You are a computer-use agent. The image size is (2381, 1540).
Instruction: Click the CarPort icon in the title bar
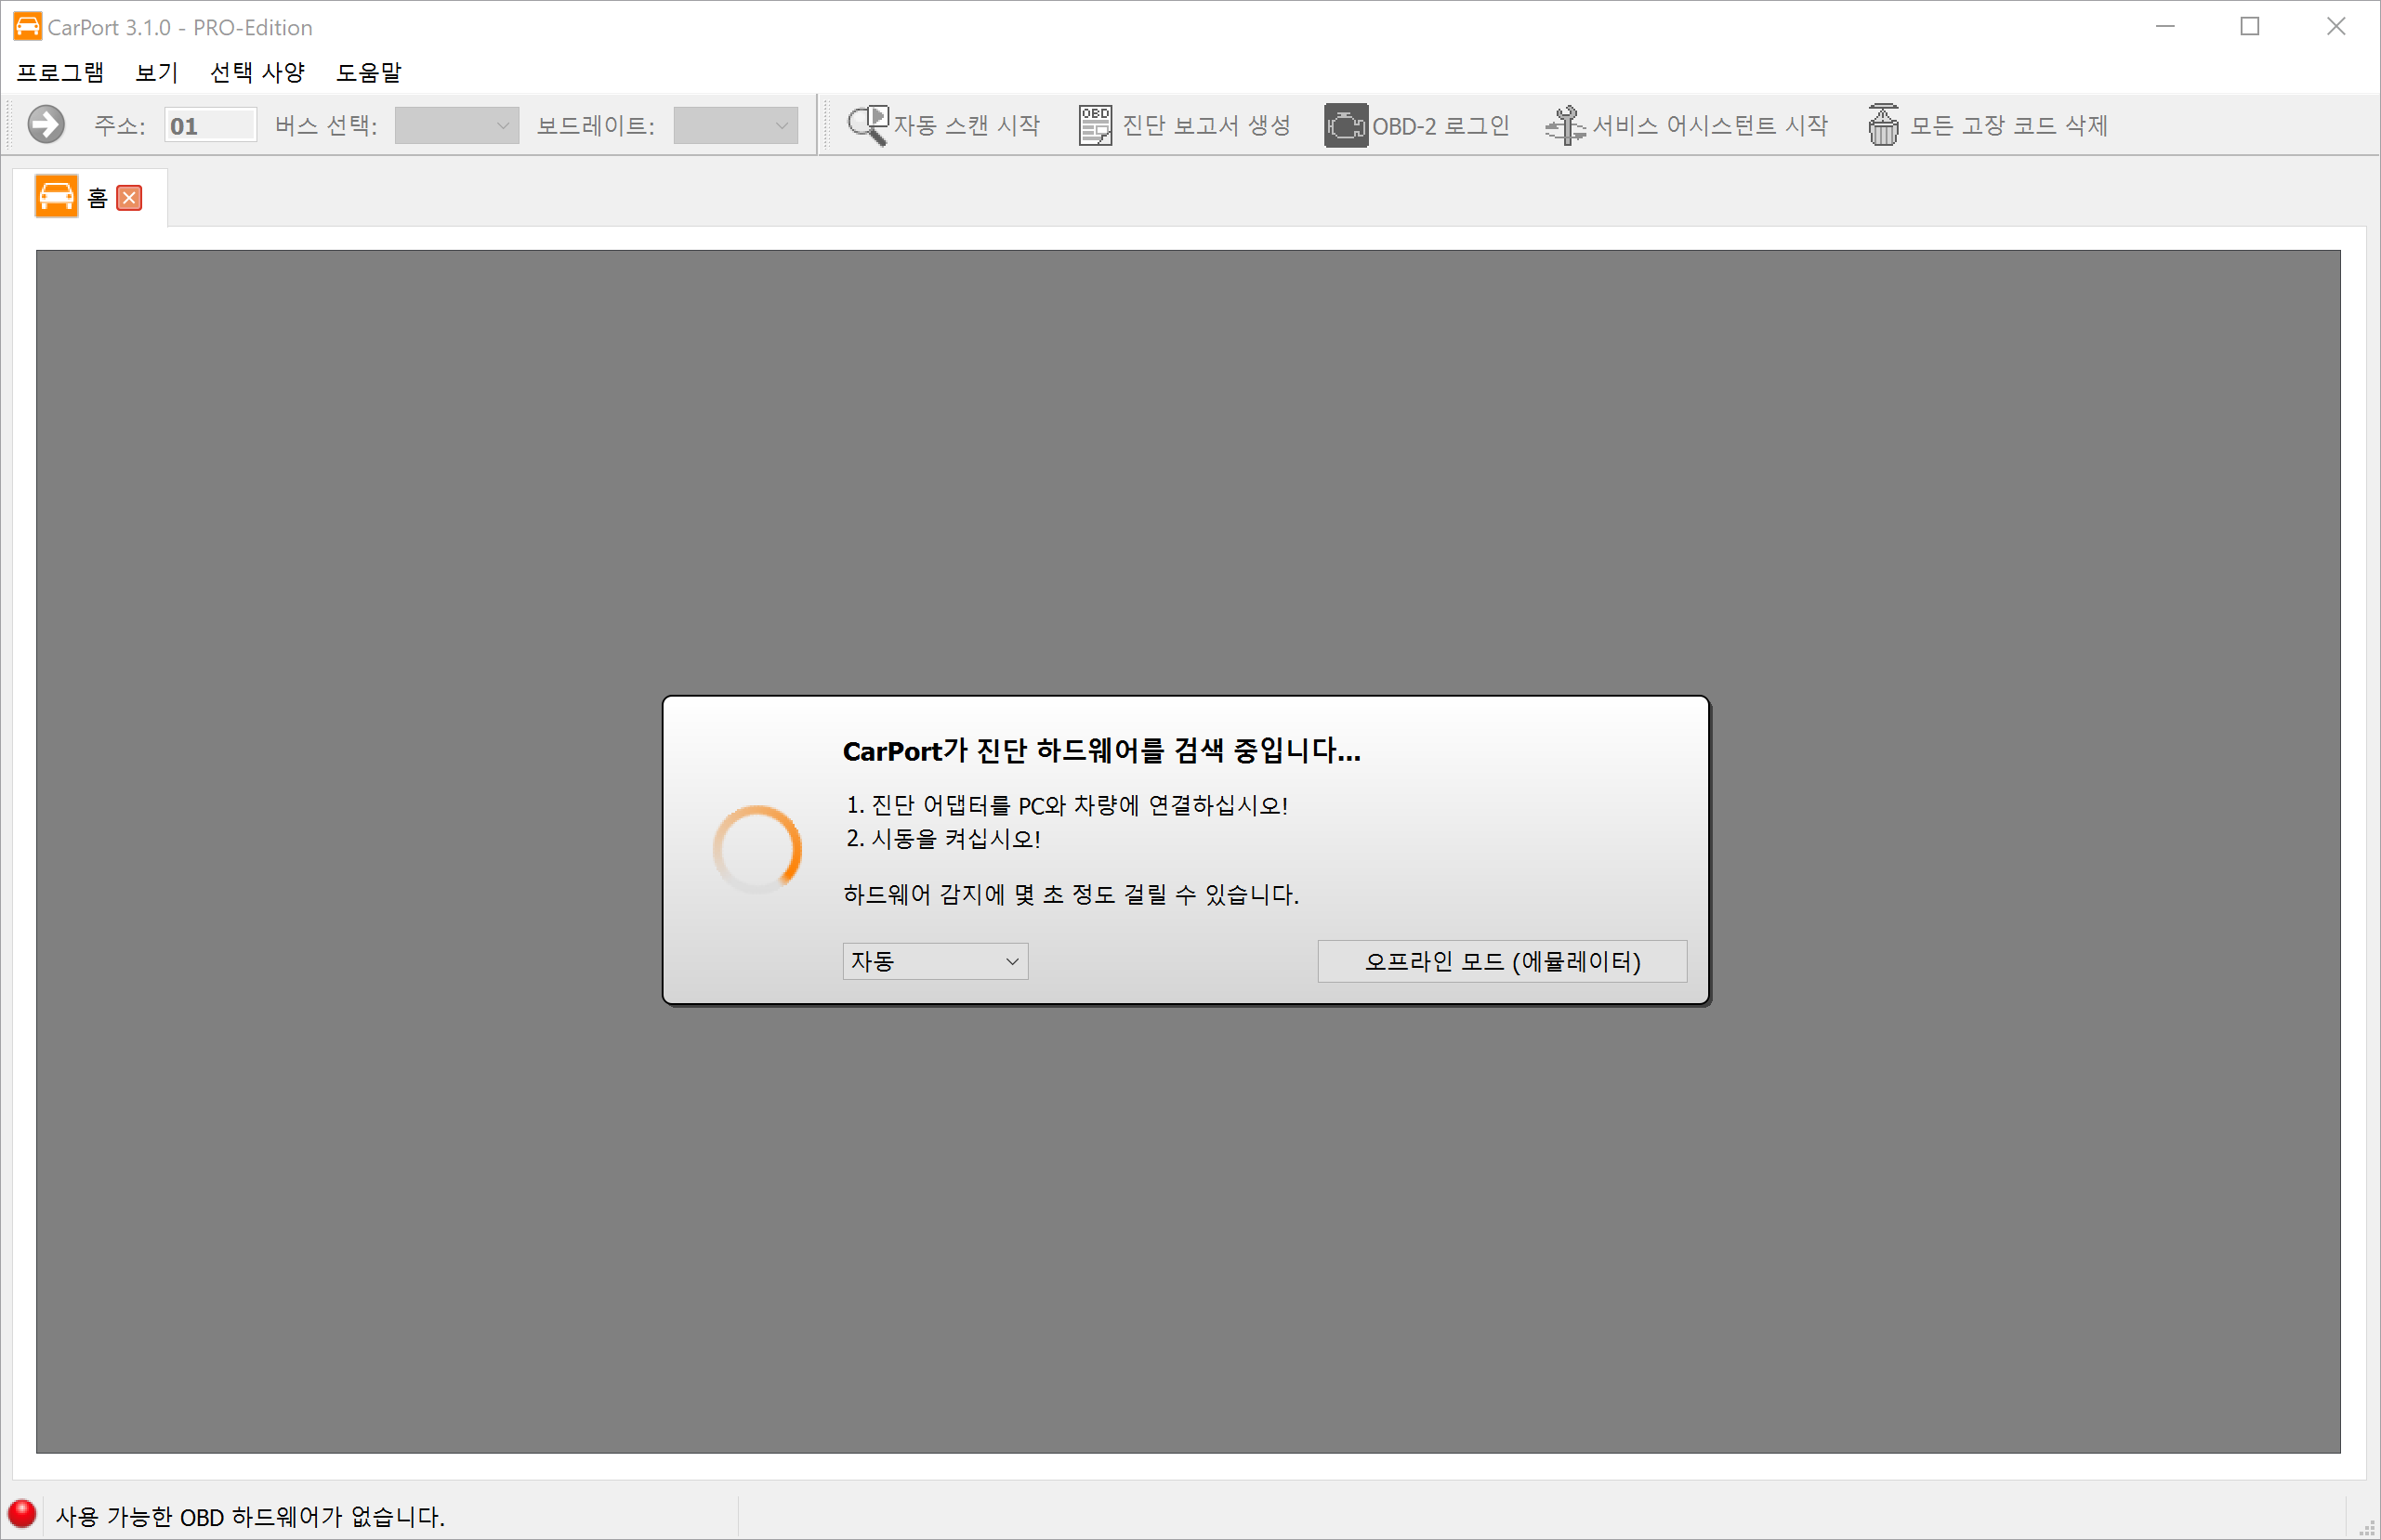coord(26,26)
